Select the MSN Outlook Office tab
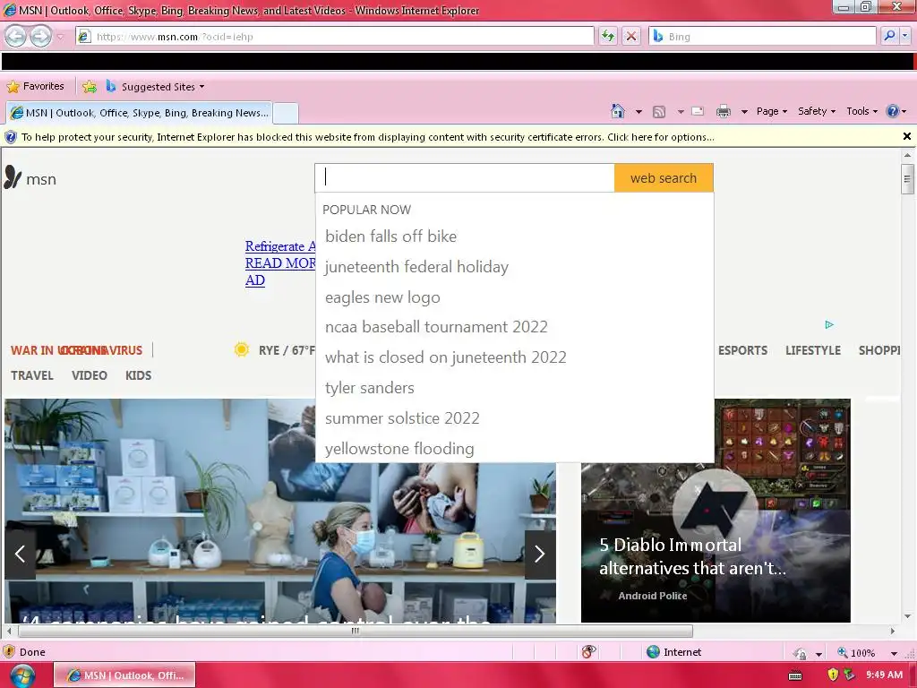The height and width of the screenshot is (688, 917). pyautogui.click(x=139, y=113)
